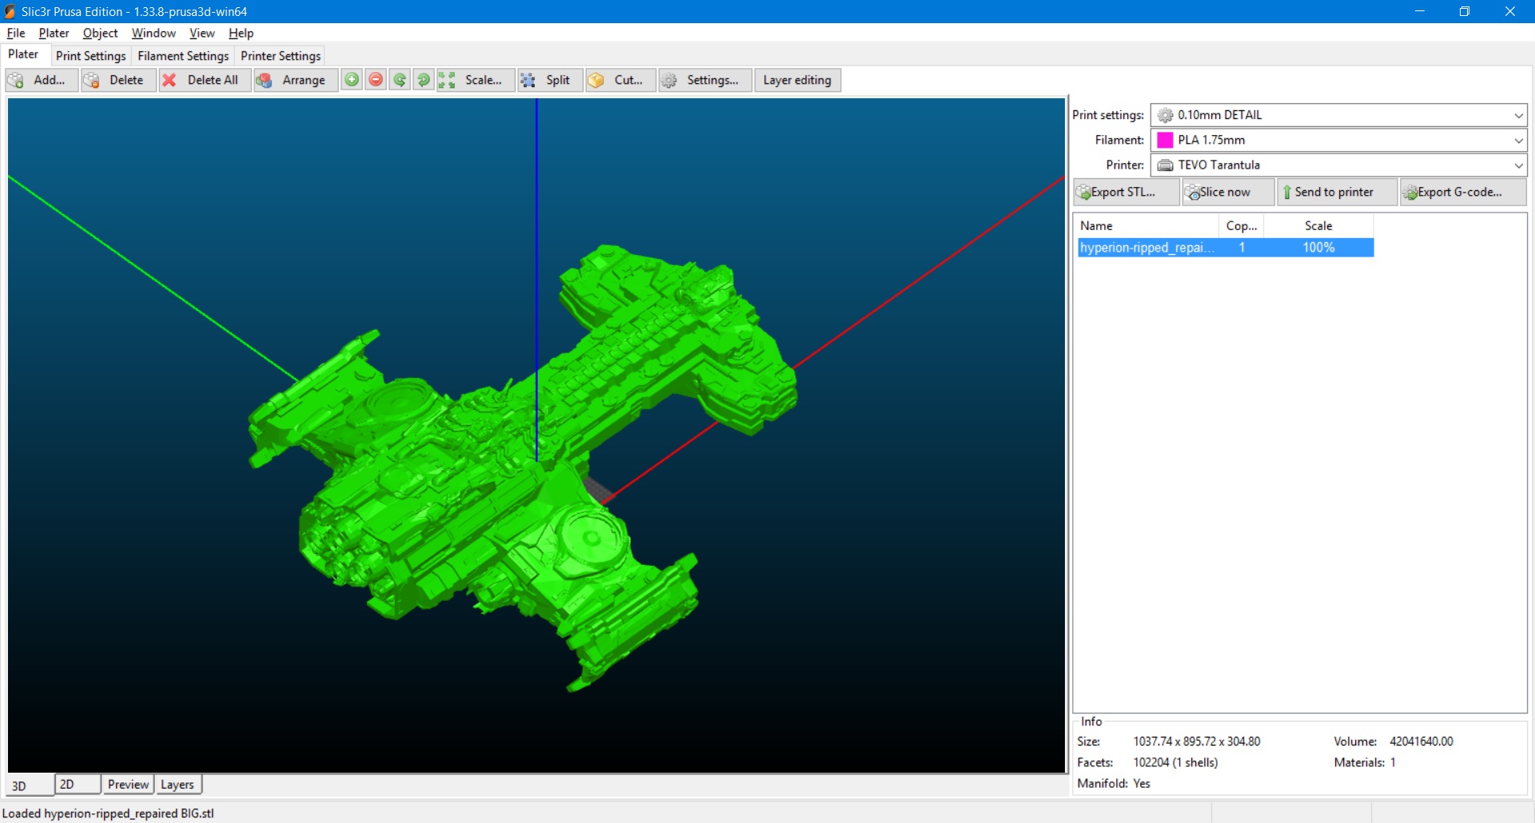Click the printer icon beside TEVO Tarantula
The height and width of the screenshot is (823, 1535).
(x=1165, y=165)
